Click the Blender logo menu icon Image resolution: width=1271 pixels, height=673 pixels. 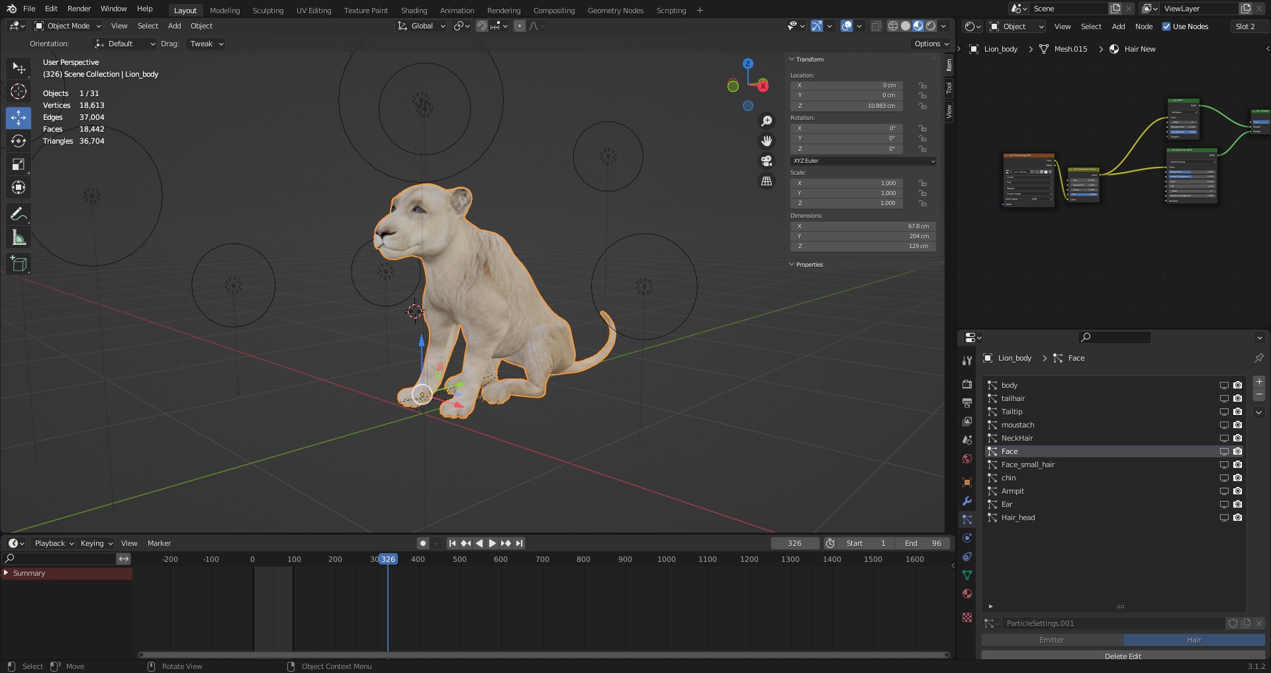click(x=11, y=9)
